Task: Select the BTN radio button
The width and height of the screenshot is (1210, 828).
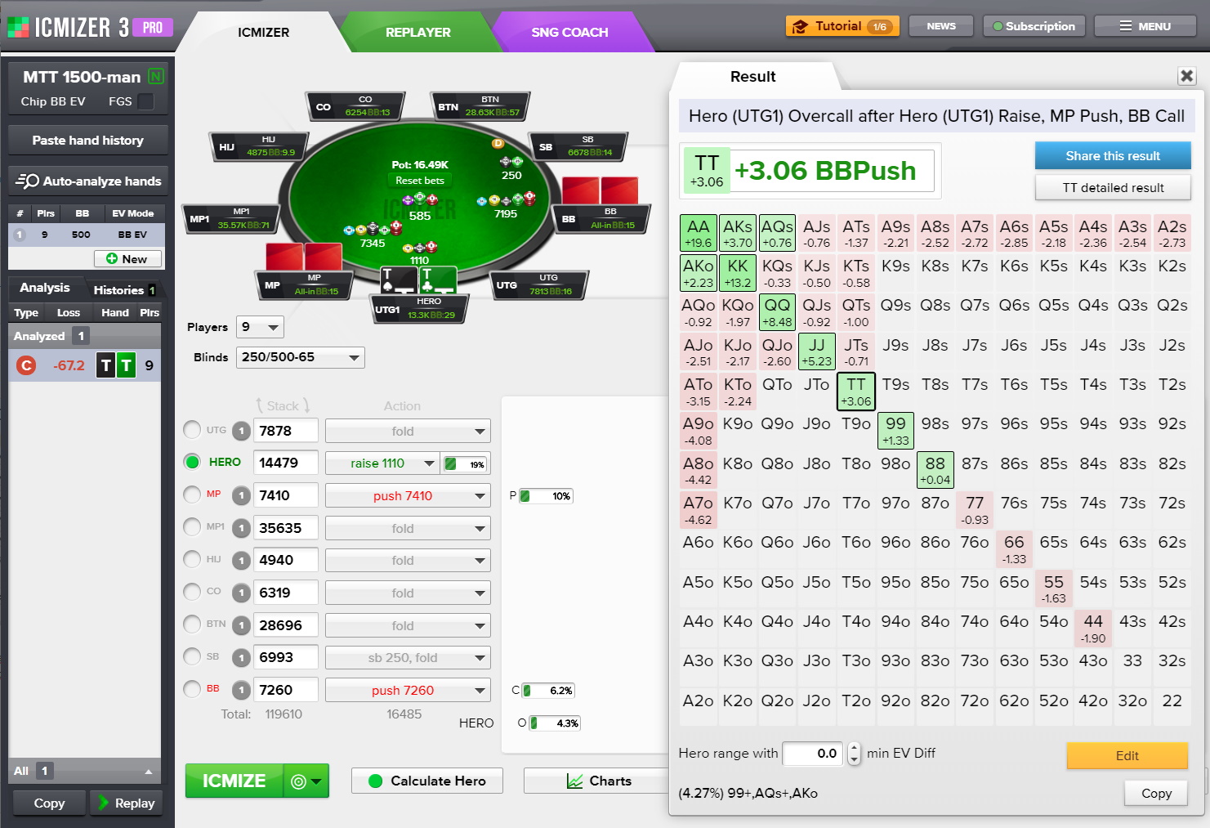Action: coord(192,624)
